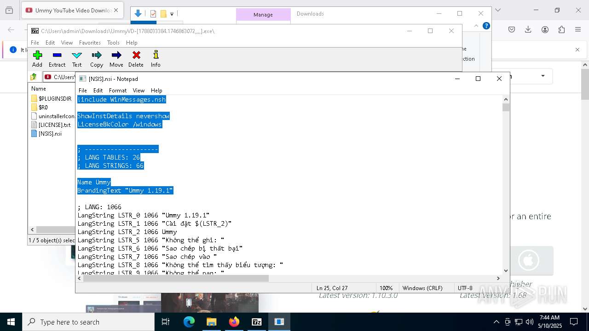Open Notepad File menu
The image size is (589, 331).
pos(83,91)
